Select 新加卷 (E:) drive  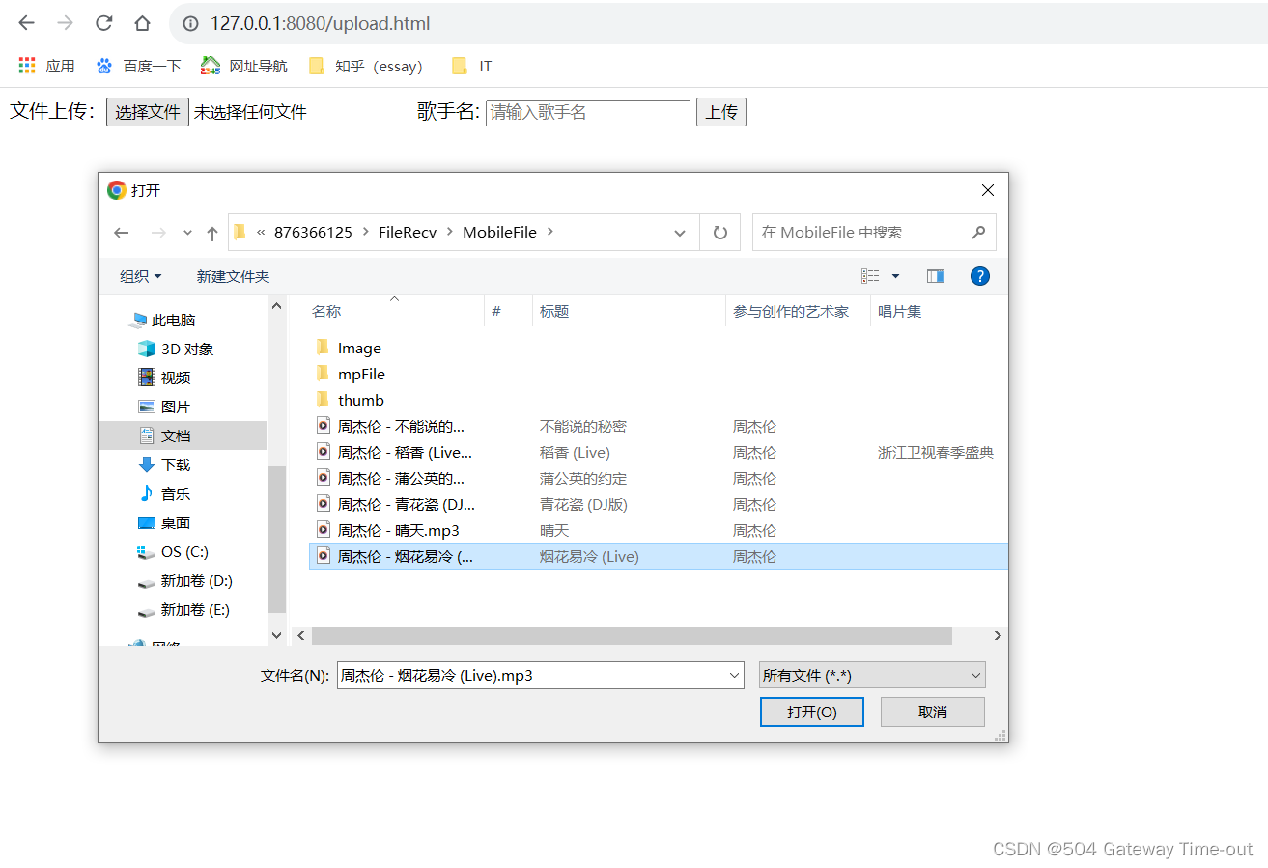183,609
